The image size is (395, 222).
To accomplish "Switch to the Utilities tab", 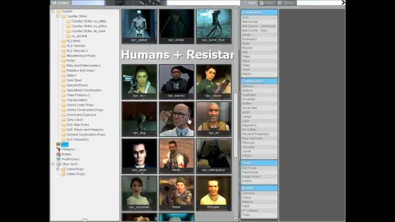I will (x=268, y=2).
